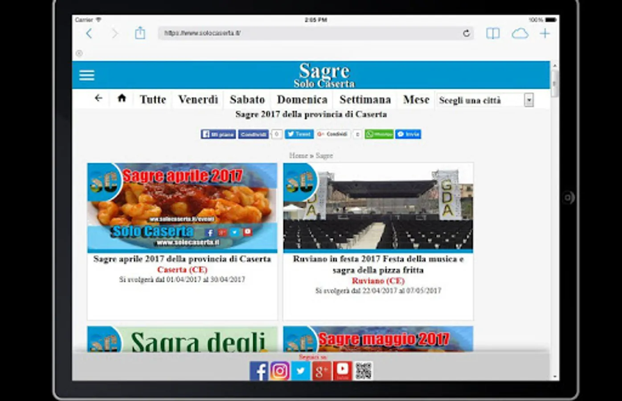Open the iCloud tabs cloud icon
This screenshot has width=622, height=401.
point(520,33)
